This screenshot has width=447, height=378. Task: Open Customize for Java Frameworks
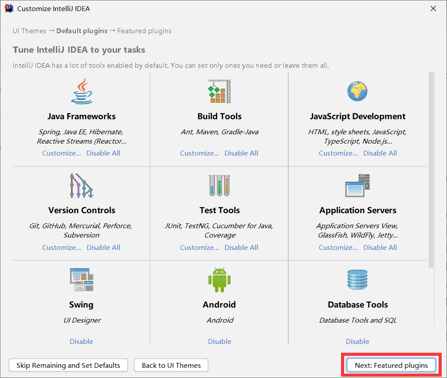click(x=62, y=153)
